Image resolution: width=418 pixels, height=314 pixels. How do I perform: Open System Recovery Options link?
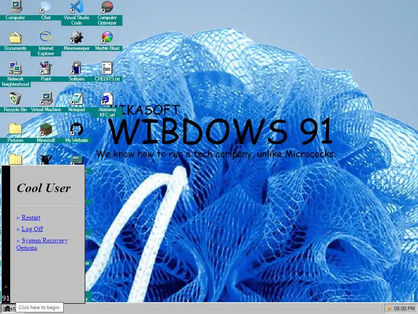[42, 244]
